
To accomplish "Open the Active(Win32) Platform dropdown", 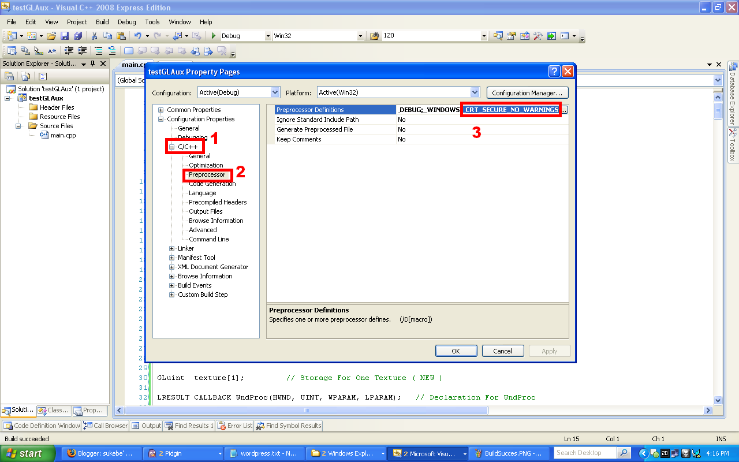I will point(475,92).
